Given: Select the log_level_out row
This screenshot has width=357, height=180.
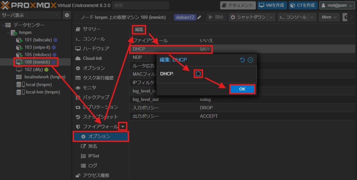Looking at the screenshot, I should point(242,100).
